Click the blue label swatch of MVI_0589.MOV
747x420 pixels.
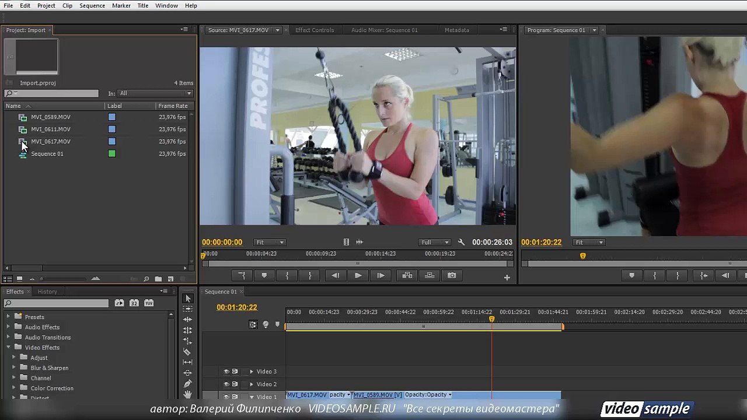pyautogui.click(x=111, y=117)
